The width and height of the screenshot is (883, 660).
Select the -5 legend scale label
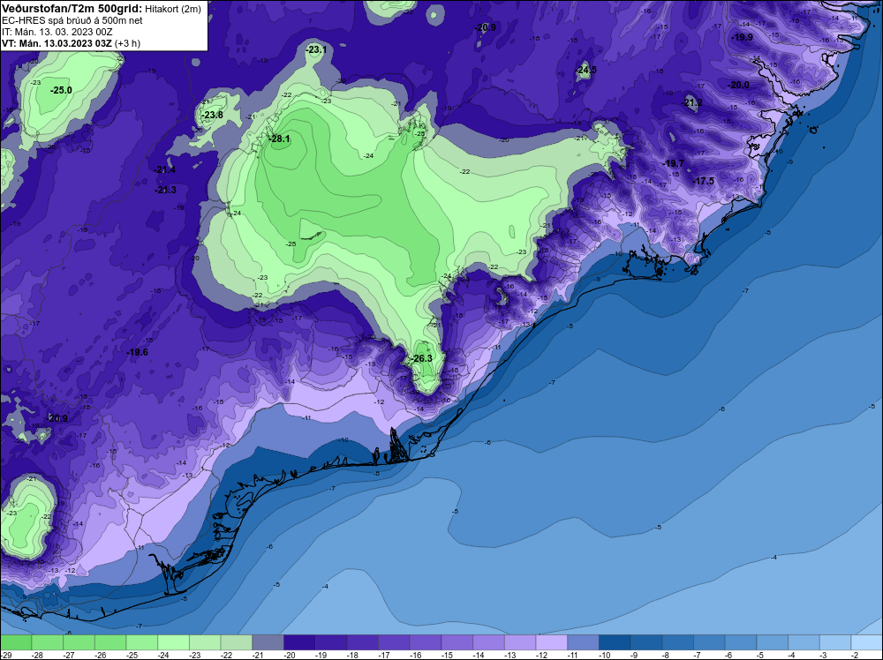pos(761,655)
